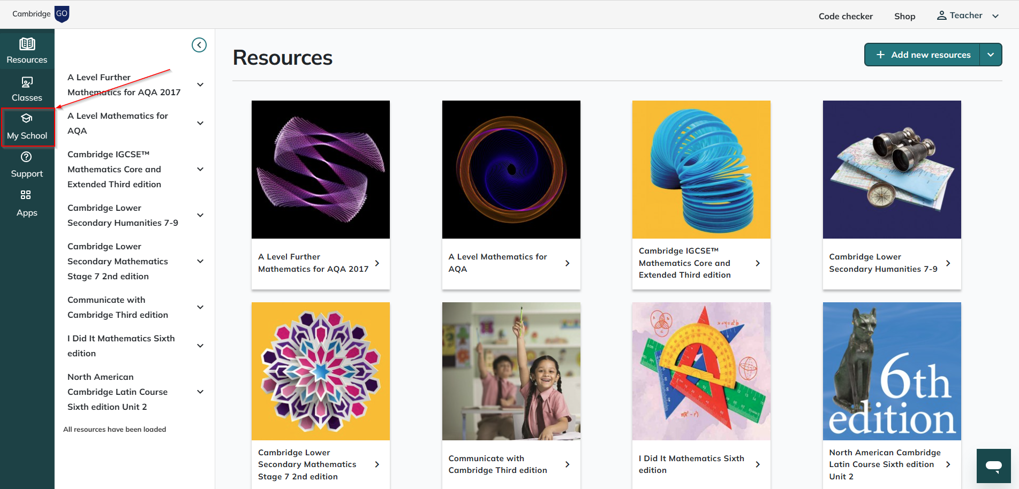Open the Add new resources dropdown arrow

(x=991, y=55)
